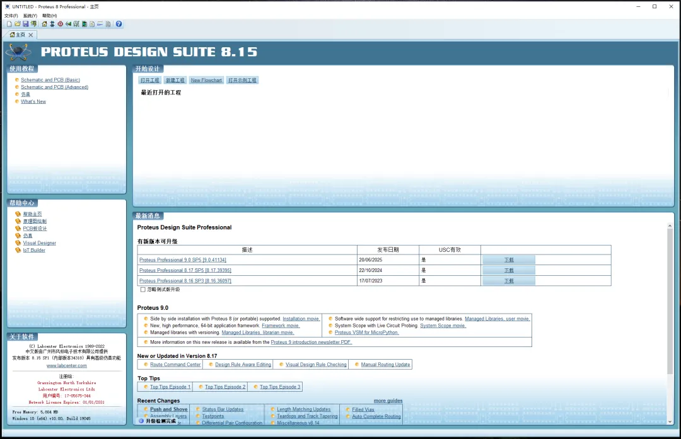Open 原理图绘制 help link
The width and height of the screenshot is (681, 439).
[35, 221]
